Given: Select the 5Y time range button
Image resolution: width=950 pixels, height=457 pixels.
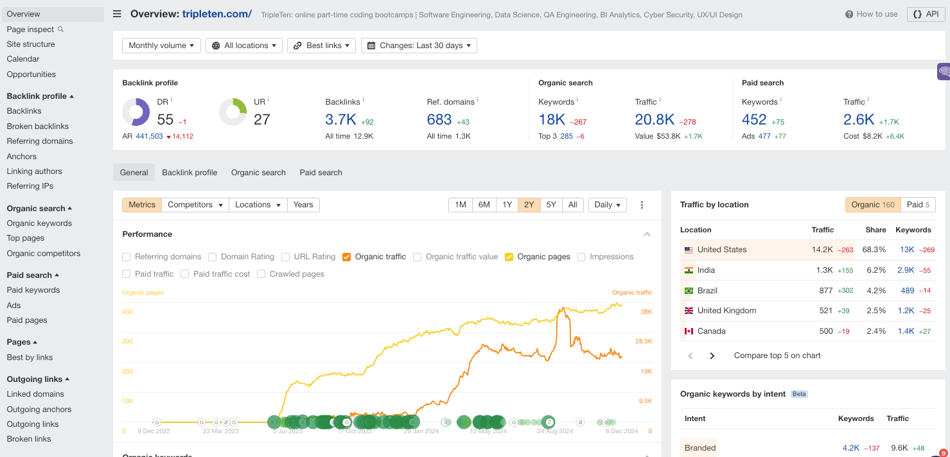Looking at the screenshot, I should point(551,205).
